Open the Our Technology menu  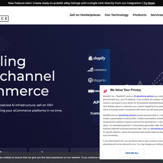coord(117,15)
